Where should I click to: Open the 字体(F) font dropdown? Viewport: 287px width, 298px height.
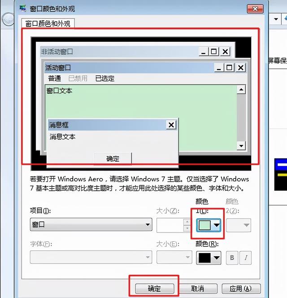91,257
